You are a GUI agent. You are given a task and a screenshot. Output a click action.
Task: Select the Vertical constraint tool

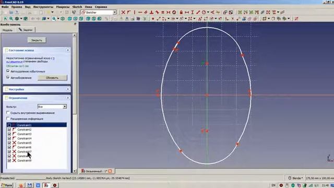135,13
